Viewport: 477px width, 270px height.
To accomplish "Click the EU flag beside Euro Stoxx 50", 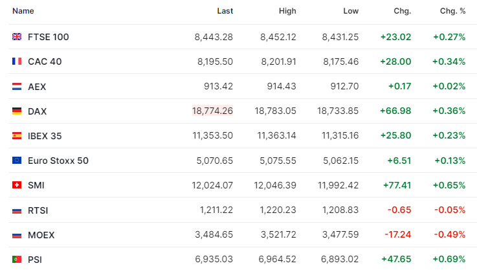I will (17, 161).
